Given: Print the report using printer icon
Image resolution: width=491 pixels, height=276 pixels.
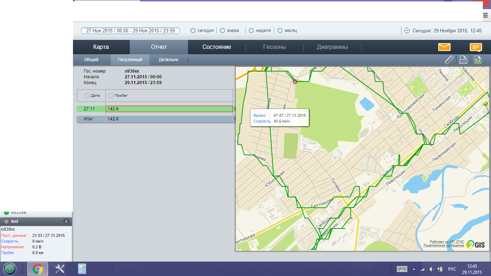Looking at the screenshot, I should 463,60.
